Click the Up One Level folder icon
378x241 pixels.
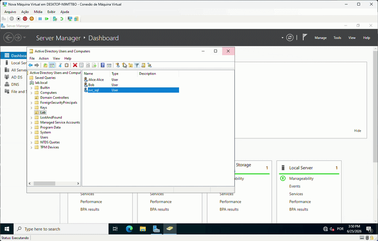coord(45,65)
